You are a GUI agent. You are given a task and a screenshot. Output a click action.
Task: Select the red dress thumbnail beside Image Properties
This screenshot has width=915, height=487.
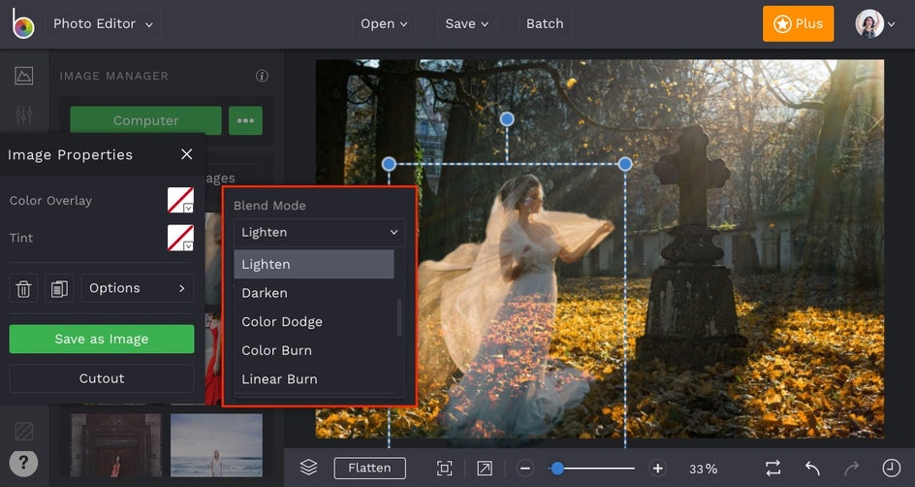[x=213, y=359]
